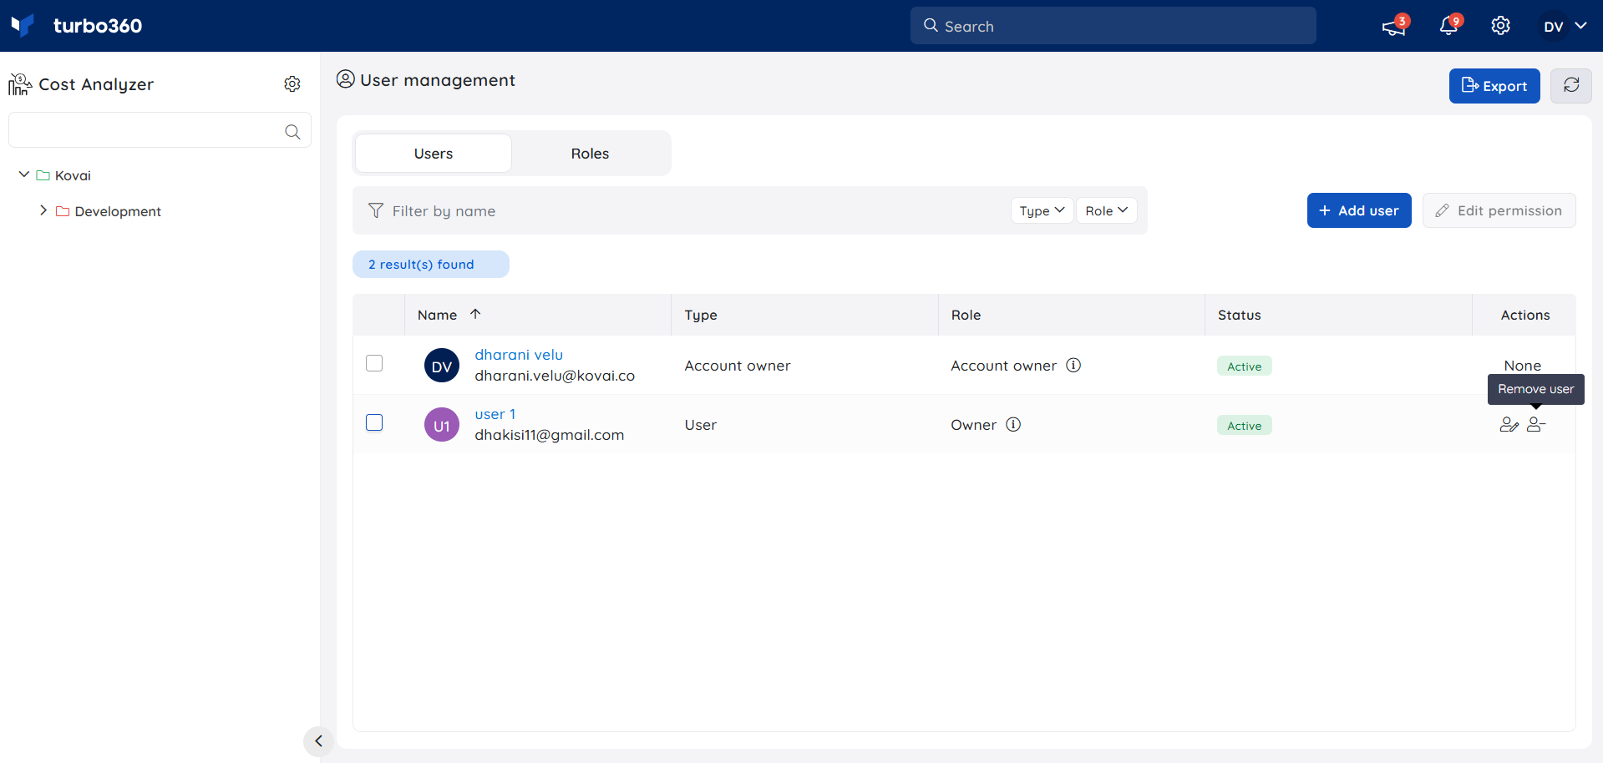Click Active status badge for user 1
Screen dimensions: 1603x763
pyautogui.click(x=1244, y=425)
